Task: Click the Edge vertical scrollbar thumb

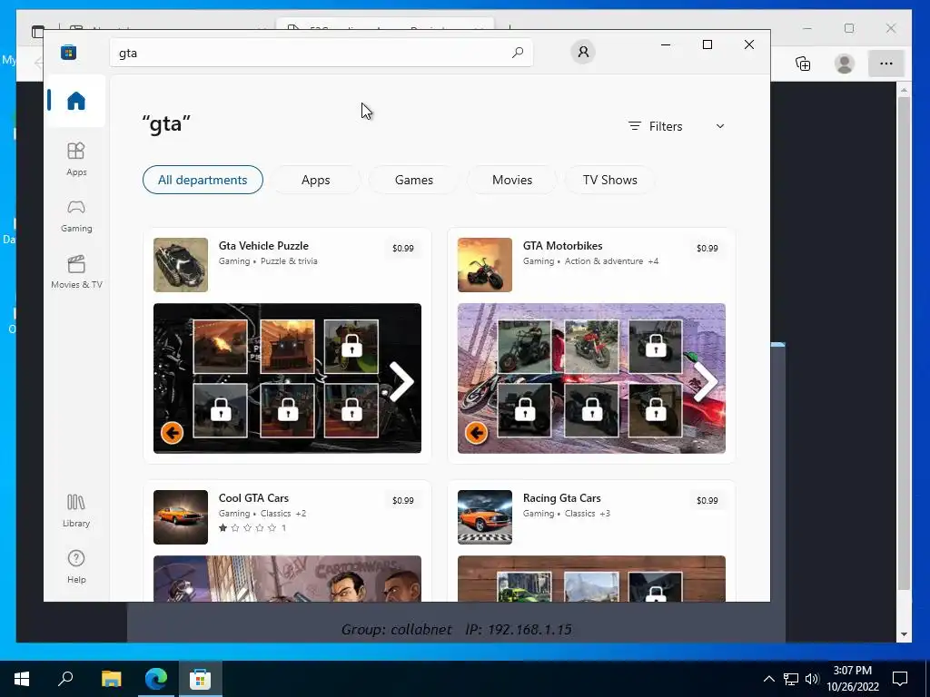Action: point(904,343)
